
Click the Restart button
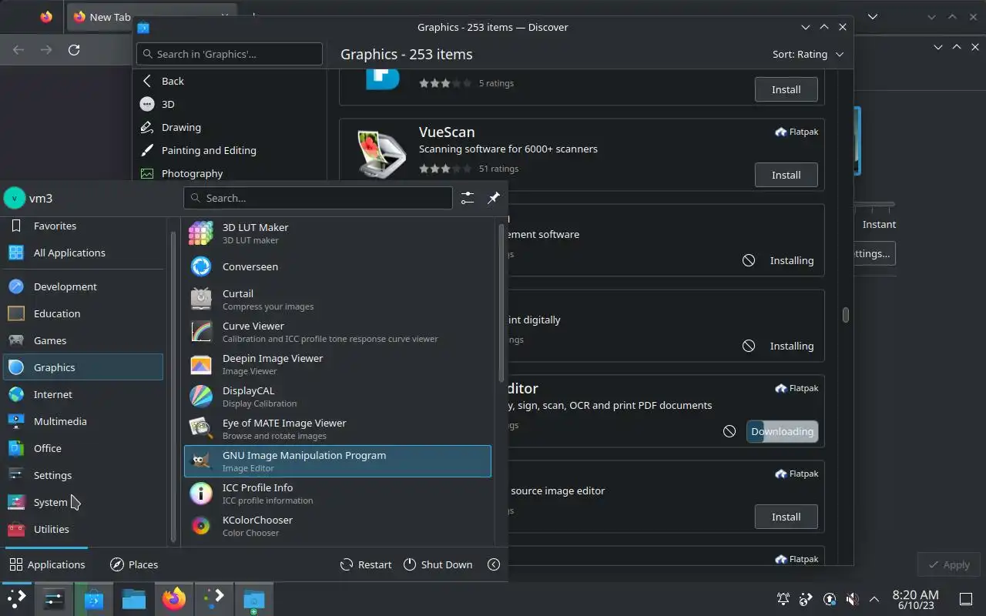(366, 564)
